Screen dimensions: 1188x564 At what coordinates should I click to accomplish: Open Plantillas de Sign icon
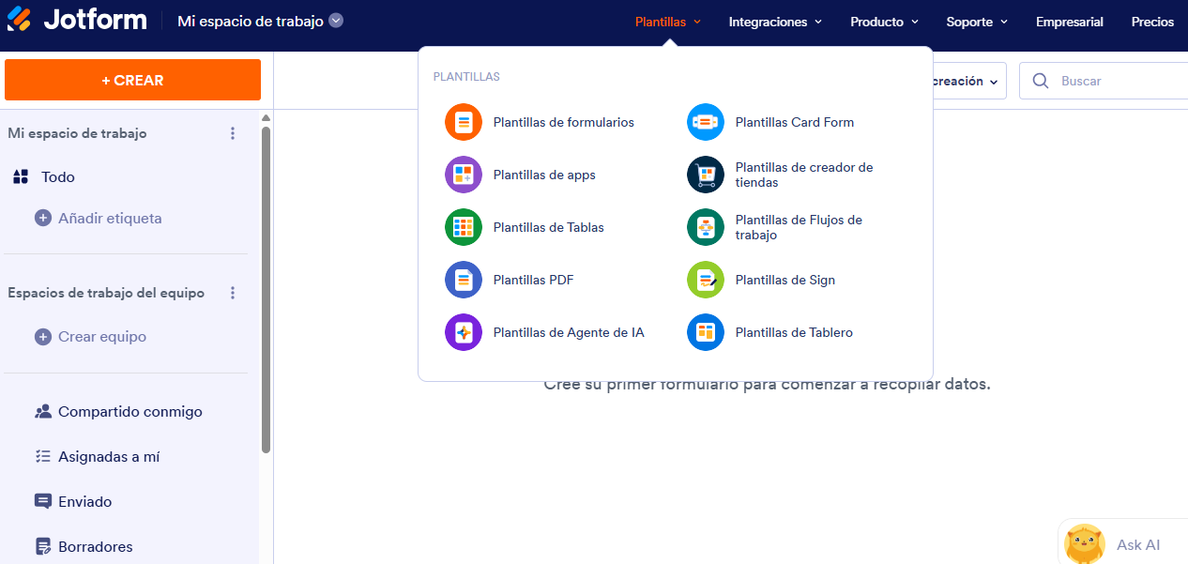[x=706, y=280]
